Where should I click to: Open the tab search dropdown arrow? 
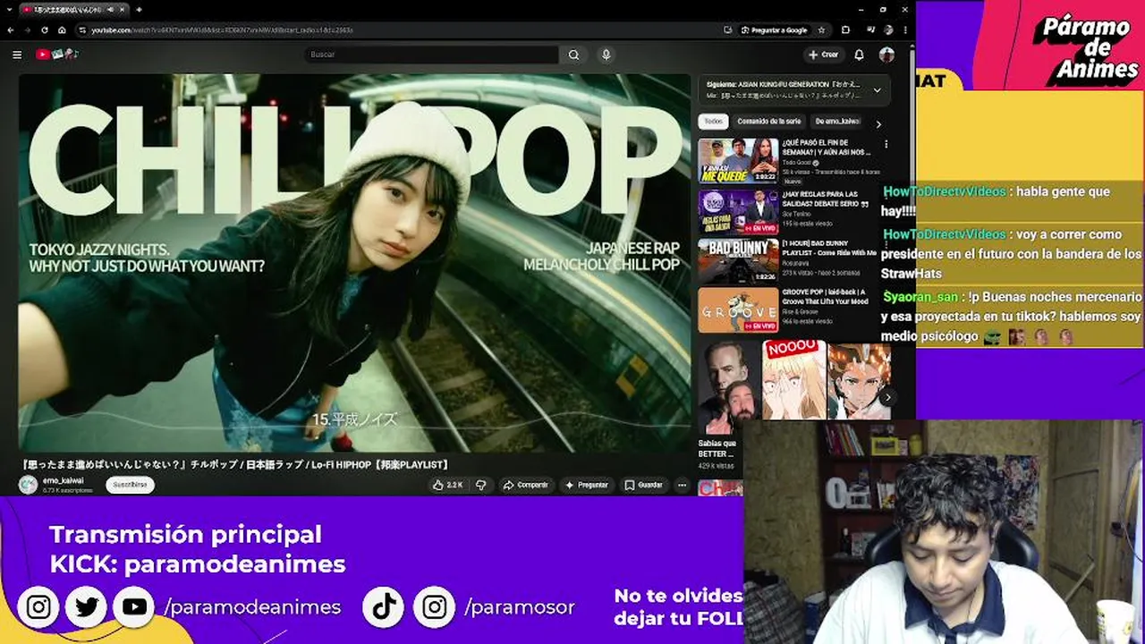click(8, 9)
